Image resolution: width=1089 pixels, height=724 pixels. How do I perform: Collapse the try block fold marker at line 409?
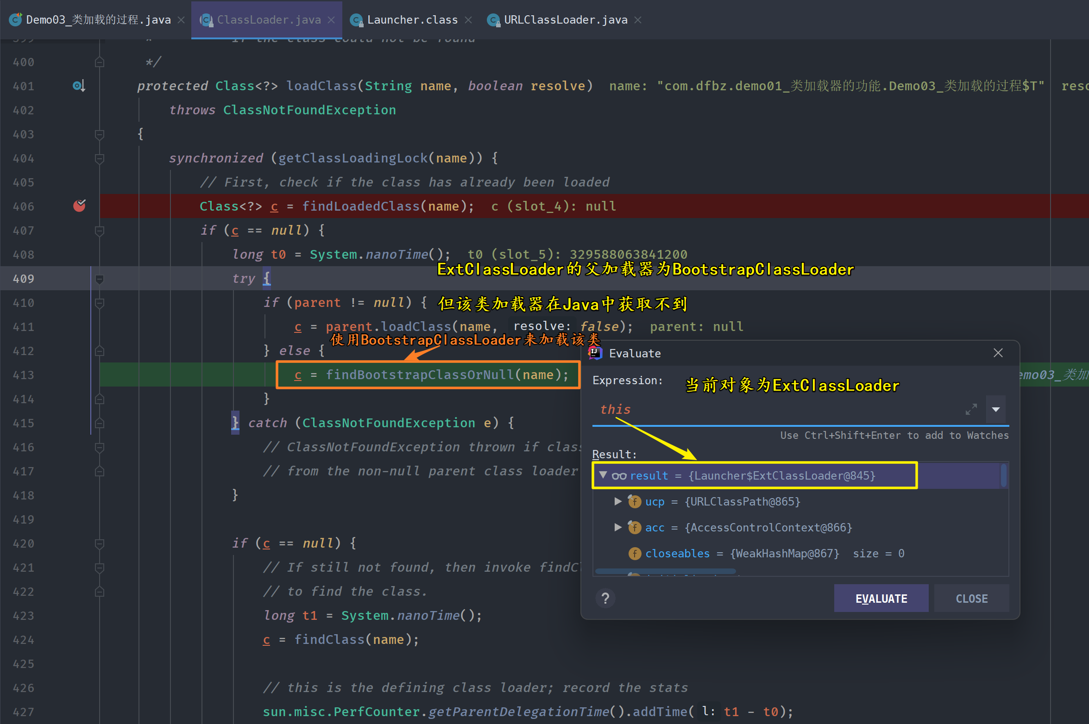[x=99, y=279]
